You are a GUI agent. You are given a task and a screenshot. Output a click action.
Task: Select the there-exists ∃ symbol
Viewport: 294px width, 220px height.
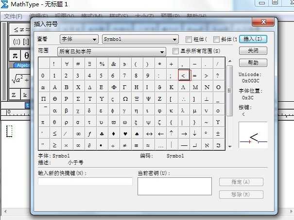(x=89, y=64)
